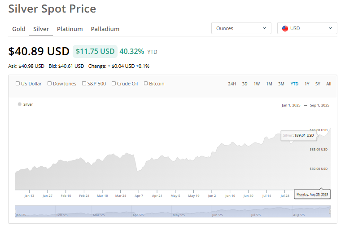
Task: Click the US flag currency icon
Action: click(285, 28)
